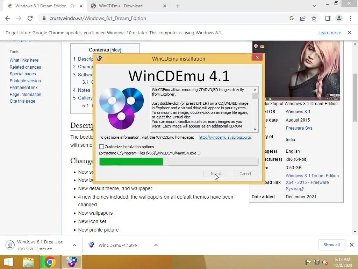
Task: Switch to Windows 8.1 Dream Edition tab
Action: [x=45, y=6]
